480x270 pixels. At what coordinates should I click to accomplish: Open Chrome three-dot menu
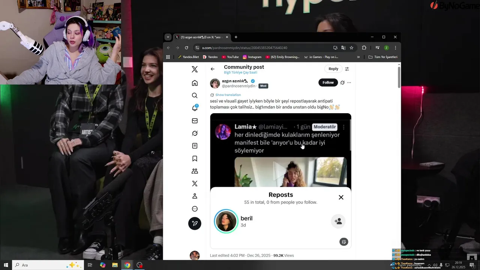pos(395,48)
